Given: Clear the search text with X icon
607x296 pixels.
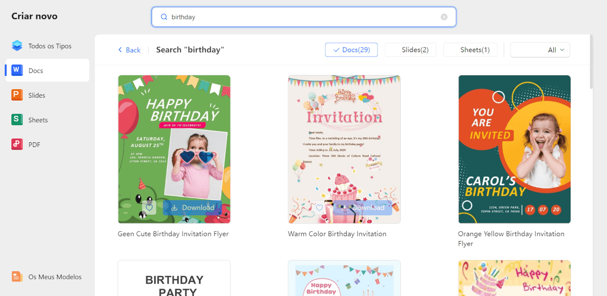Looking at the screenshot, I should click(x=444, y=17).
